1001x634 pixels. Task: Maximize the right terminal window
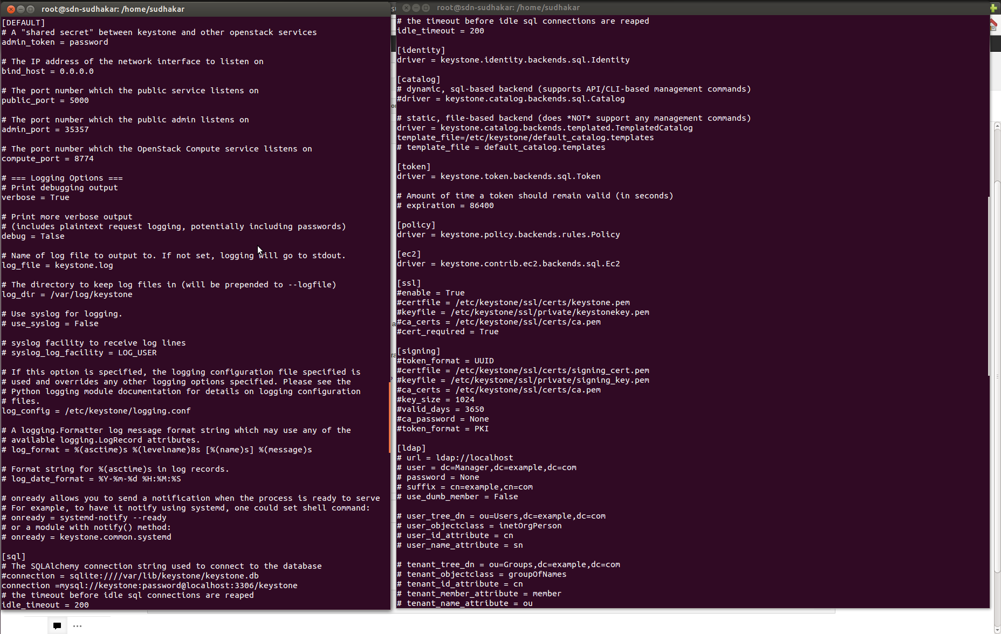(426, 8)
